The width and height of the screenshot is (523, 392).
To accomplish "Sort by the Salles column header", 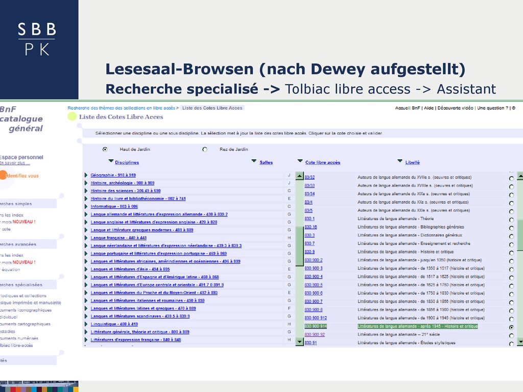I will coord(266,162).
